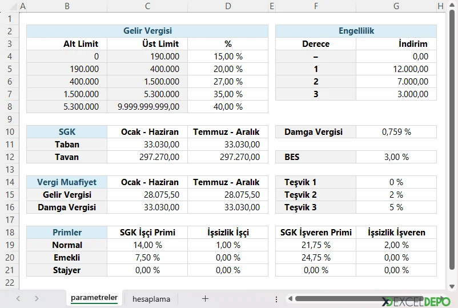Click horizontal scrollbar left arrow
458x308 pixels.
pos(290,299)
